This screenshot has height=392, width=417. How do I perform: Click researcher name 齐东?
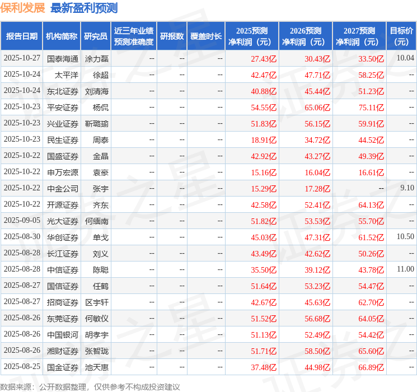[101, 205]
